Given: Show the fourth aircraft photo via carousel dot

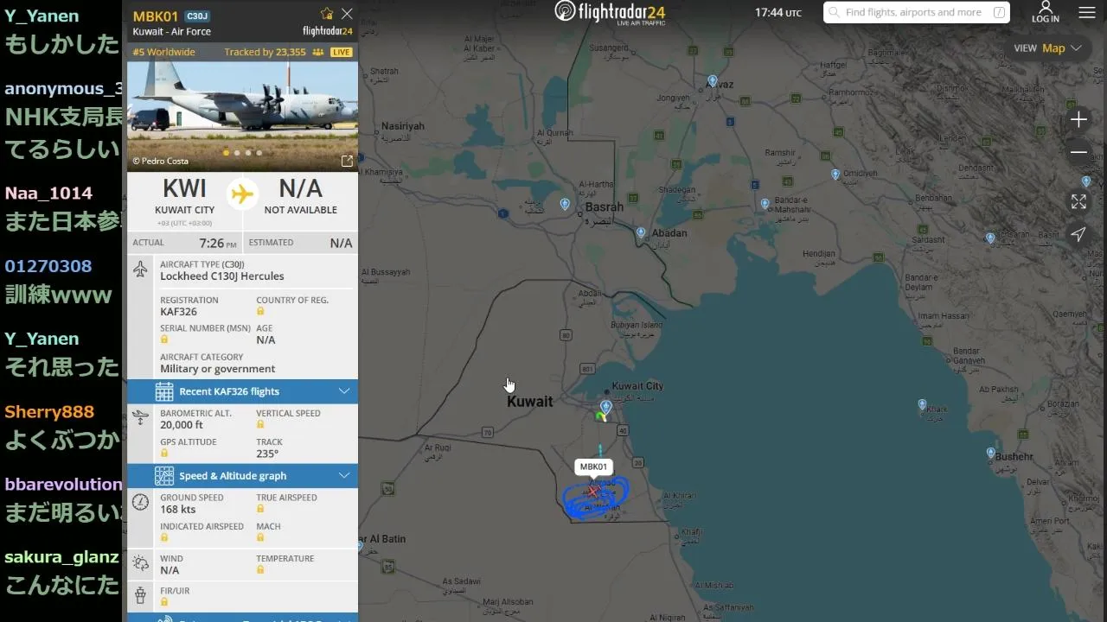Looking at the screenshot, I should click(x=259, y=153).
